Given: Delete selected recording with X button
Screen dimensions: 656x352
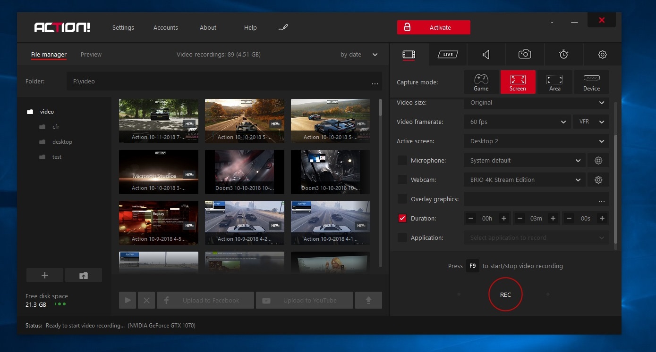Looking at the screenshot, I should [x=146, y=300].
